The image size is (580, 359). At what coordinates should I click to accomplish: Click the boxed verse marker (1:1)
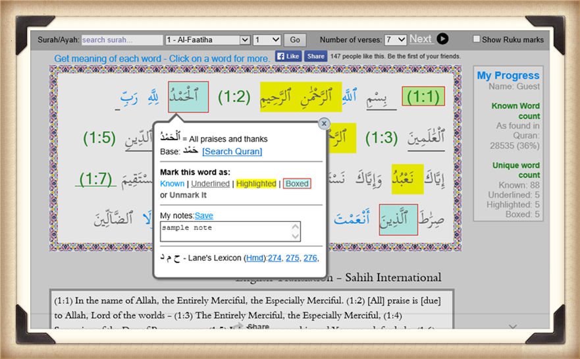click(x=423, y=97)
